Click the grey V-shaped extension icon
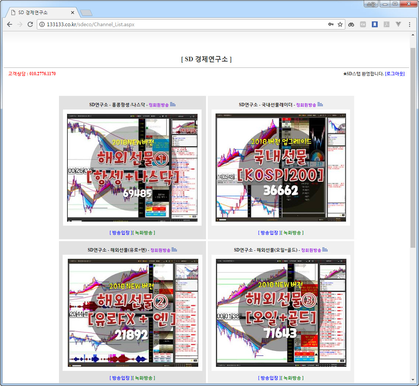Screen dimensions: 419x386 [x=398, y=24]
